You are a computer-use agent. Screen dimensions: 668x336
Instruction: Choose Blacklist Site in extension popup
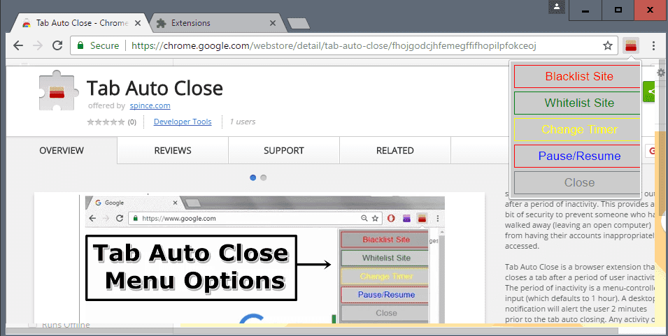pyautogui.click(x=578, y=77)
